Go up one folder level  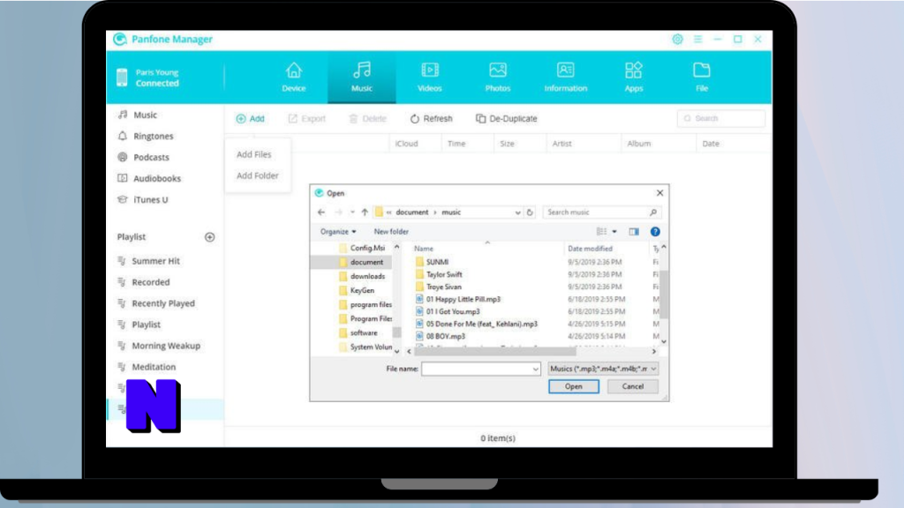[x=365, y=213]
